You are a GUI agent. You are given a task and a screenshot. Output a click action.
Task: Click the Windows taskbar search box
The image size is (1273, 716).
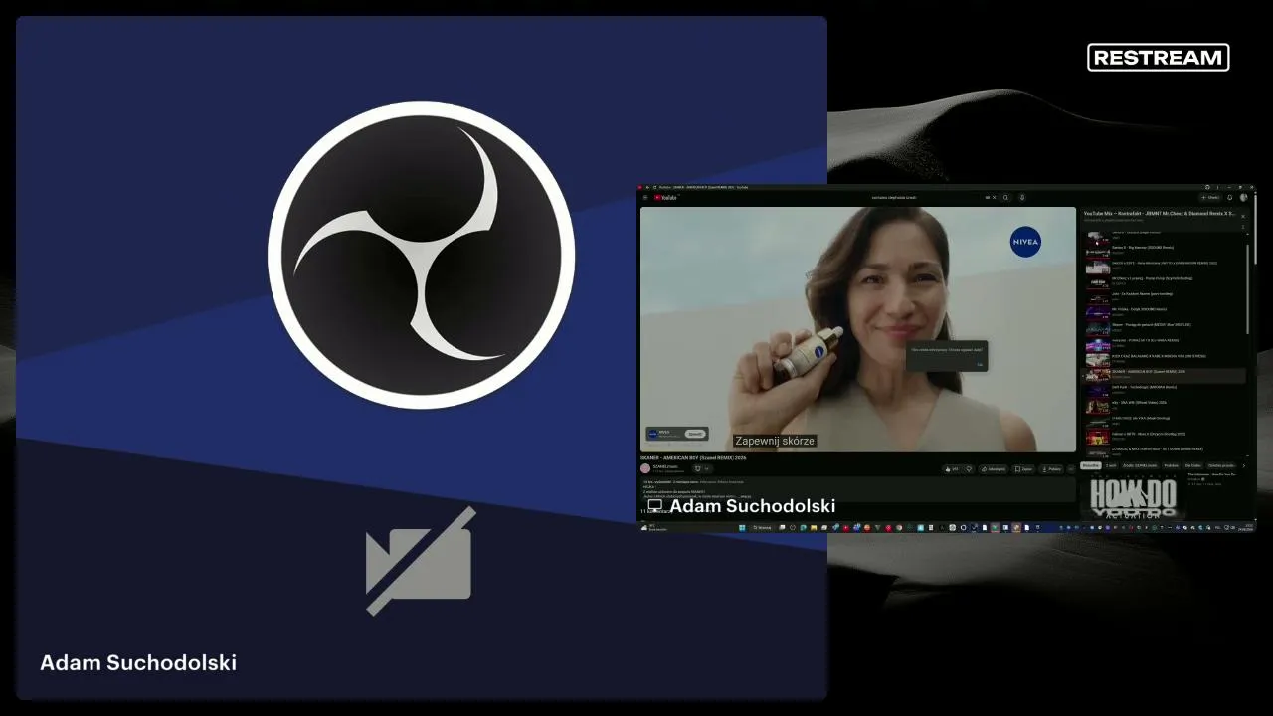coord(763,527)
